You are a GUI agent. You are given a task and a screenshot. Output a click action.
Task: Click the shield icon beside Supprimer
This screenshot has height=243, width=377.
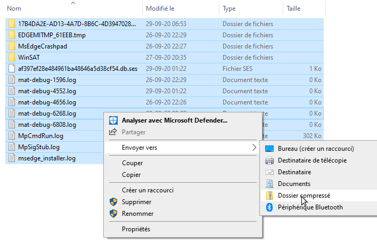point(113,201)
